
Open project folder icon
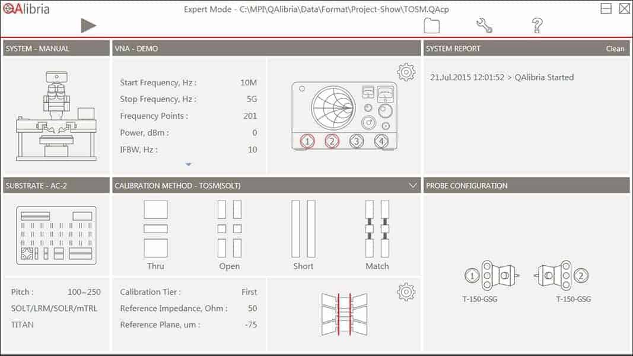[x=431, y=26]
